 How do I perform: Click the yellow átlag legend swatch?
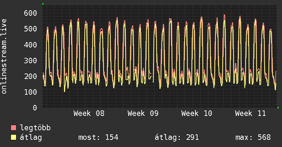pyautogui.click(x=13, y=137)
